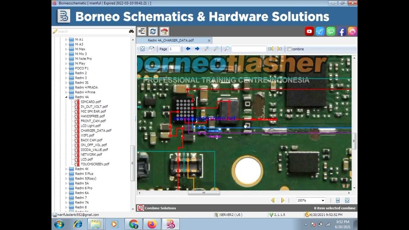
Task: Click the find next result icon
Action: (280, 49)
